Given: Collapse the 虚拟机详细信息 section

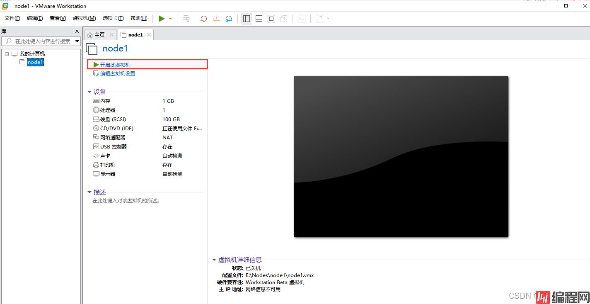Looking at the screenshot, I should tap(214, 260).
